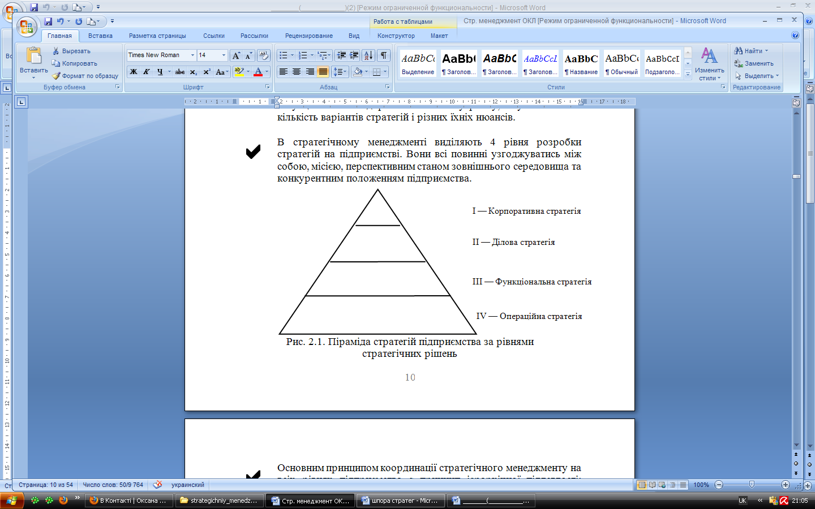Click the Вставить paste icon
Viewport: 815px width, 509px height.
pos(34,56)
